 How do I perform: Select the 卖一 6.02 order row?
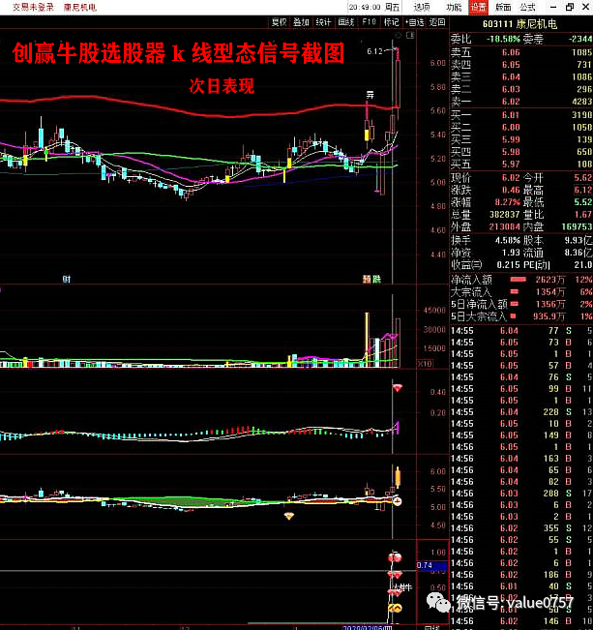pyautogui.click(x=521, y=102)
